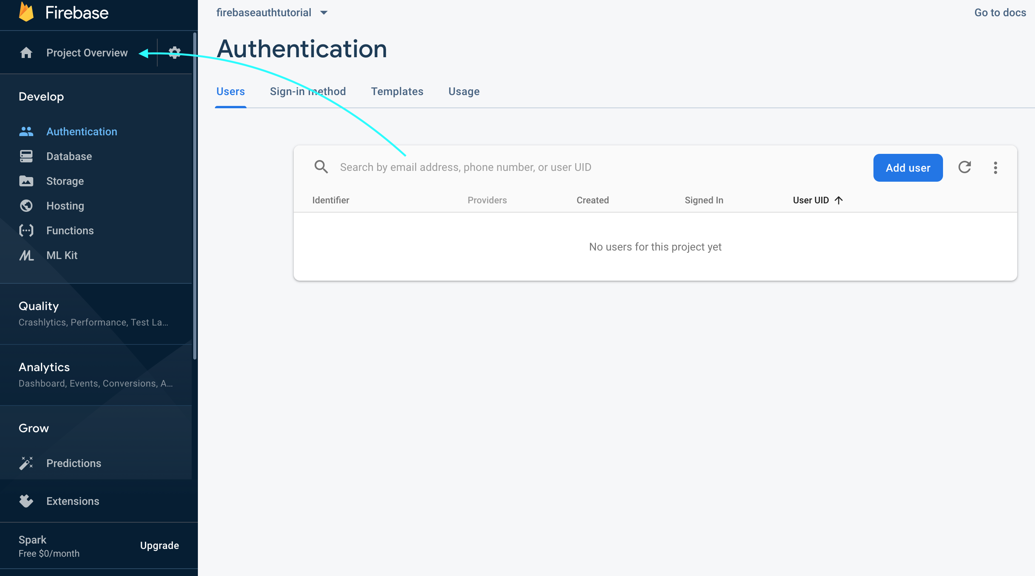Click the Database sidebar icon
Viewport: 1035px width, 576px height.
26,156
